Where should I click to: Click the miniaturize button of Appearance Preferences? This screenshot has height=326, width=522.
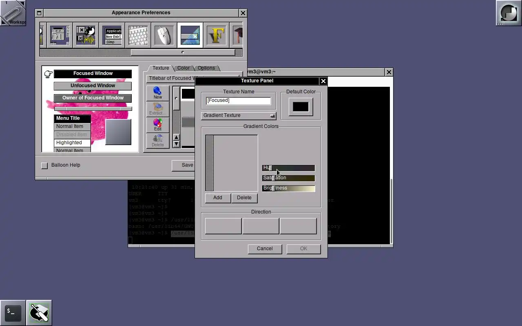click(x=39, y=13)
